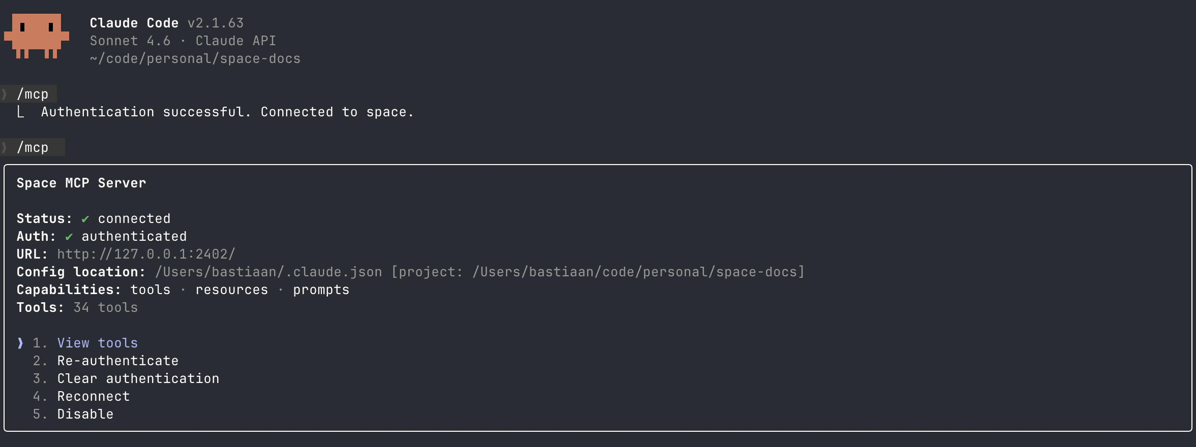Toggle the authenticated checkmark beside Auth
This screenshot has width=1196, height=447.
[x=69, y=236]
